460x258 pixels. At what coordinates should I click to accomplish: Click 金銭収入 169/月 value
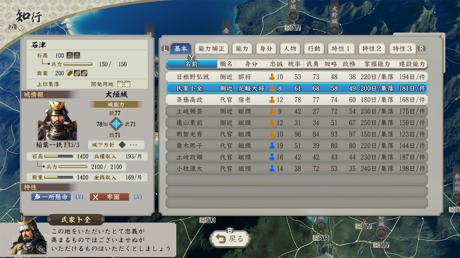coord(133,177)
